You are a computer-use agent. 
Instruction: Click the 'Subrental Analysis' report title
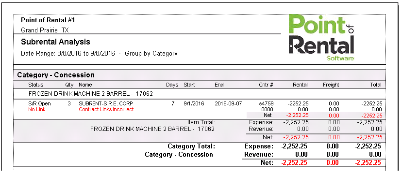(x=55, y=42)
